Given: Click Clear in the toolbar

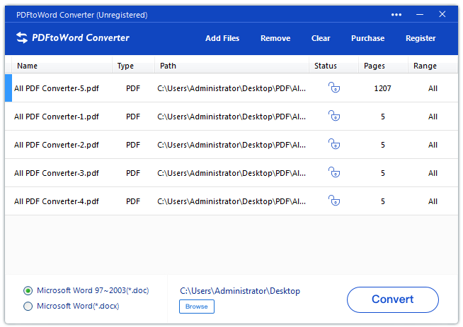Looking at the screenshot, I should pyautogui.click(x=321, y=38).
